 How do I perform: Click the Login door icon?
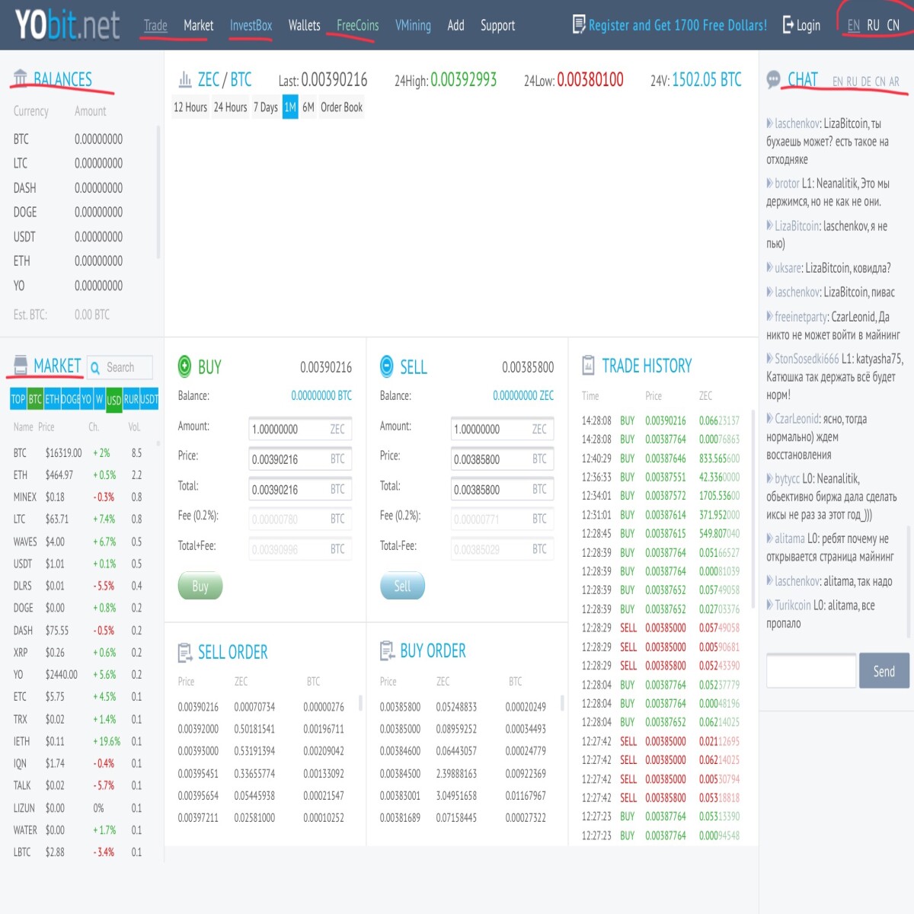788,25
